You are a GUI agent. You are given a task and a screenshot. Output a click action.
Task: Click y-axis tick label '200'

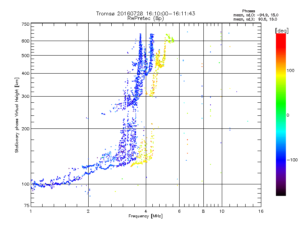pyautogui.click(x=25, y=129)
